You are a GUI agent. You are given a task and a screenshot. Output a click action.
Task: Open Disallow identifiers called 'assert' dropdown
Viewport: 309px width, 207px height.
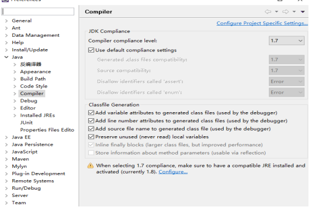(286, 81)
